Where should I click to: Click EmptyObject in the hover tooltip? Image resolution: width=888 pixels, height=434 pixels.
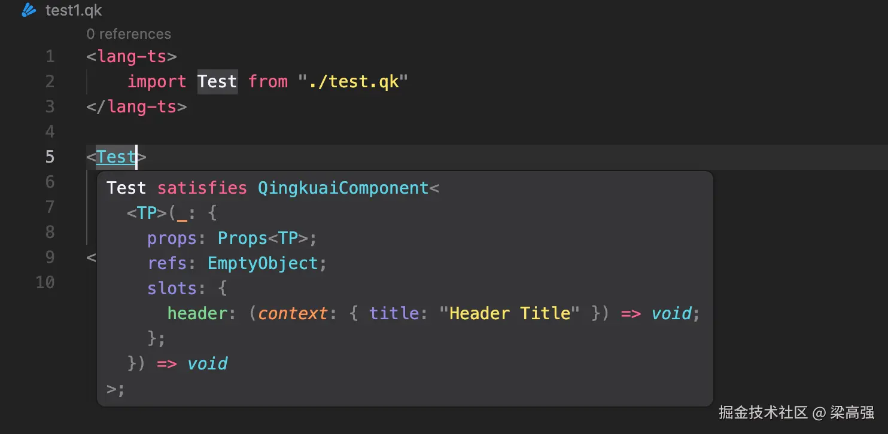pos(262,263)
